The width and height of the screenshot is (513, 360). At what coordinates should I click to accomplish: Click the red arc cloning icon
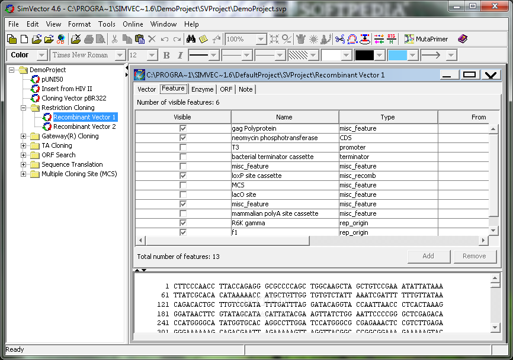(352, 39)
